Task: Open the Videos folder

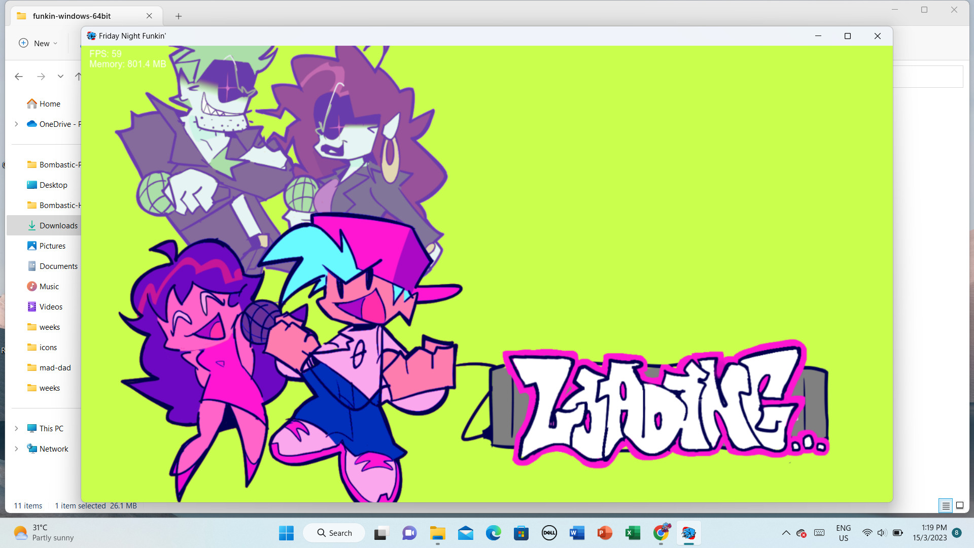Action: click(x=45, y=306)
